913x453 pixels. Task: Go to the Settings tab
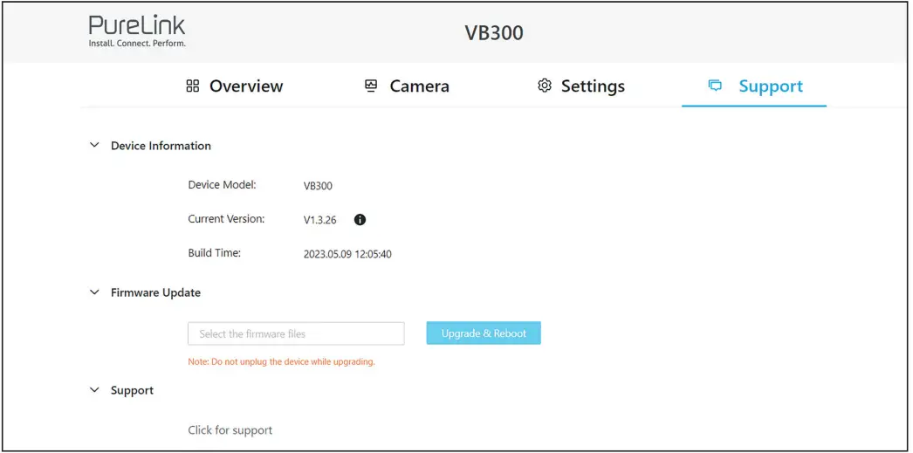click(x=593, y=86)
